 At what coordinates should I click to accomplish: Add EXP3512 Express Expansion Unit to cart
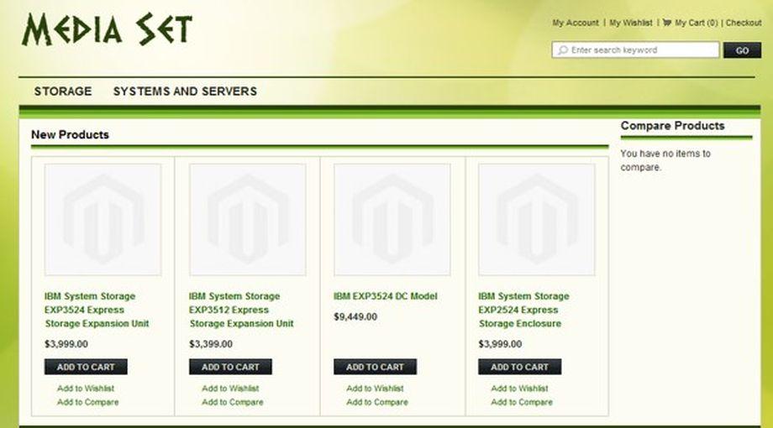point(230,367)
